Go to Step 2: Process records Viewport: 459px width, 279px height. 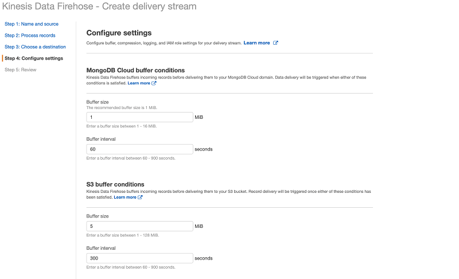(30, 36)
